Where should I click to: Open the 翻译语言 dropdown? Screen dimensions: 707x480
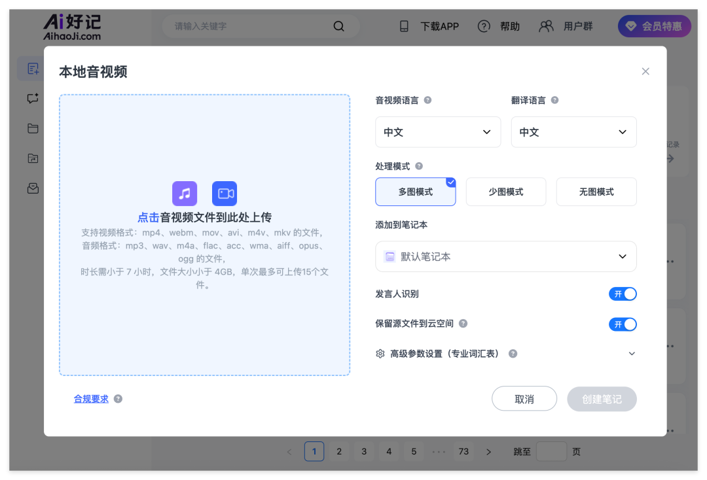coord(573,132)
